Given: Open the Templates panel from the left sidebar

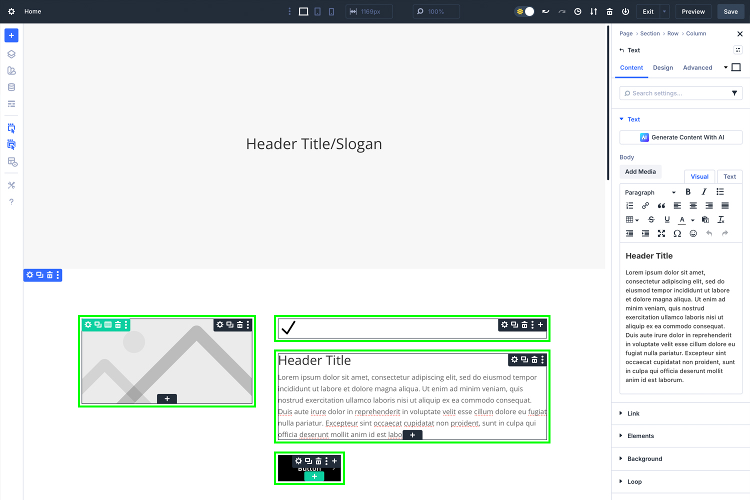Looking at the screenshot, I should (x=11, y=103).
